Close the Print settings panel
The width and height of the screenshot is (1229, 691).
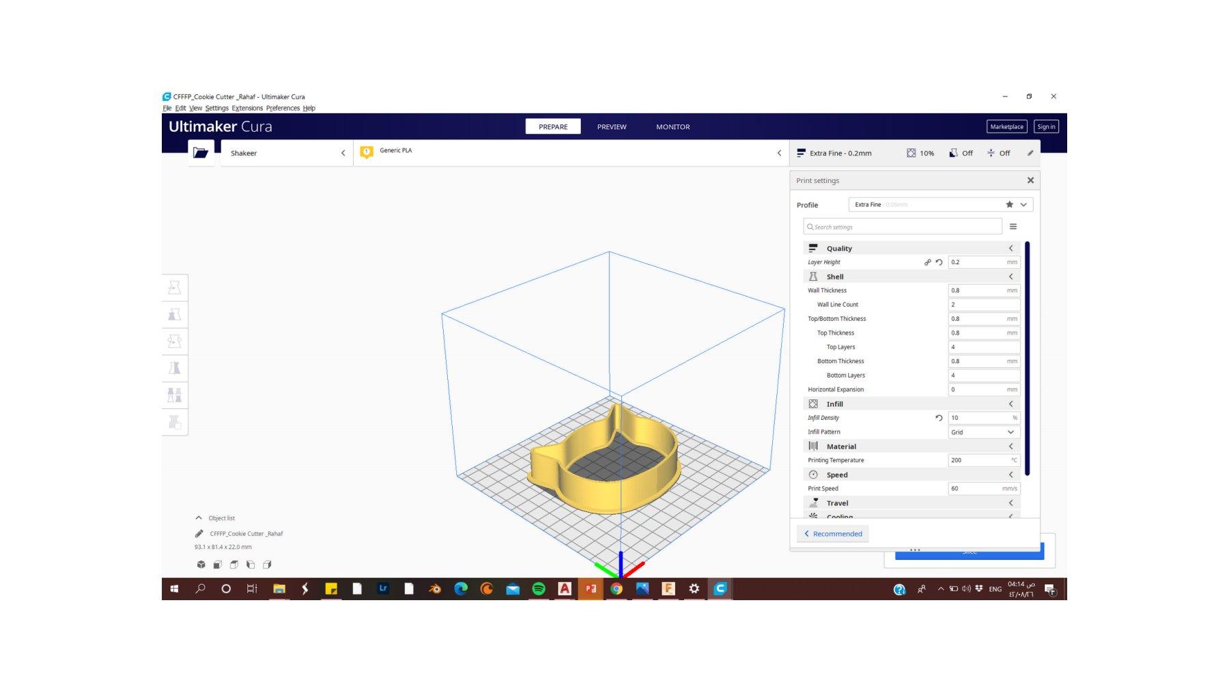point(1030,180)
